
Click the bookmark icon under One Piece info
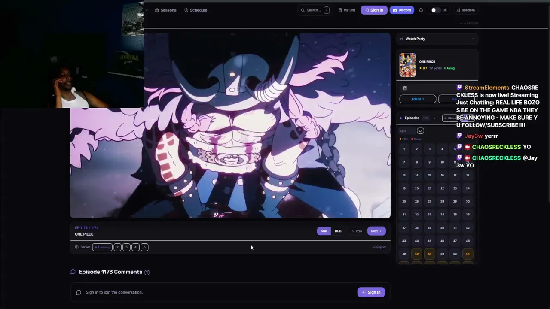point(405,88)
